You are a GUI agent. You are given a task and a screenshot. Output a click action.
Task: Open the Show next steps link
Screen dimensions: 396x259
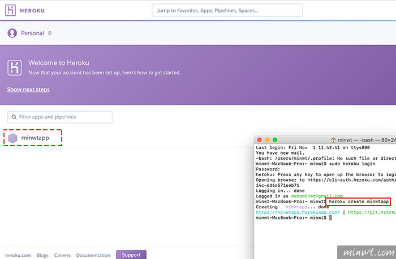pos(28,90)
